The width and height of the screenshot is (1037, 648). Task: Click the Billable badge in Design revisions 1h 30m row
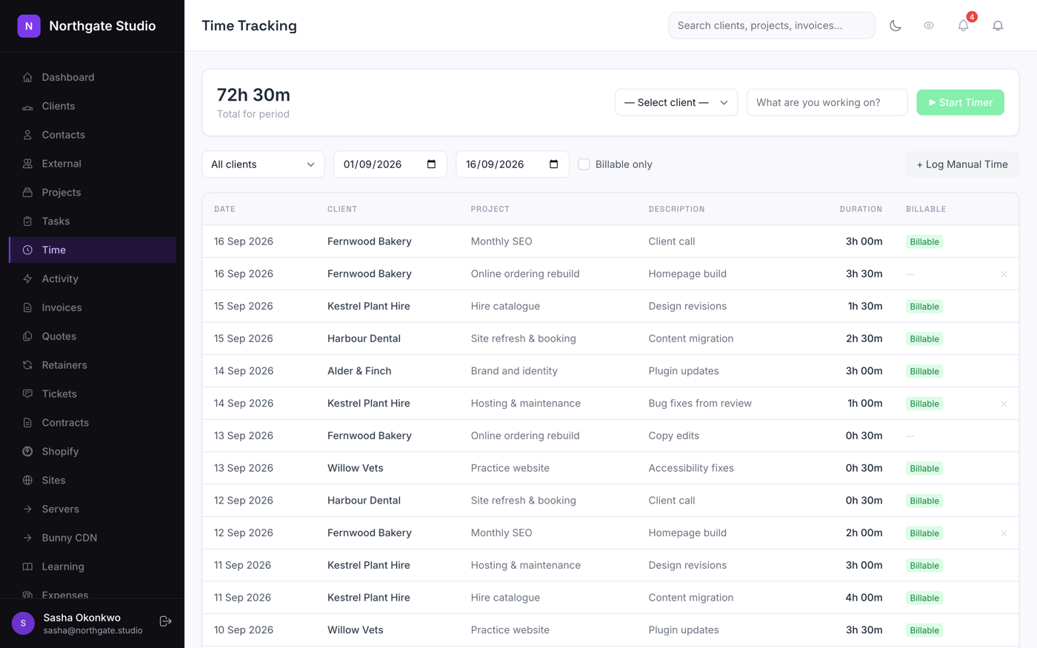(x=924, y=307)
